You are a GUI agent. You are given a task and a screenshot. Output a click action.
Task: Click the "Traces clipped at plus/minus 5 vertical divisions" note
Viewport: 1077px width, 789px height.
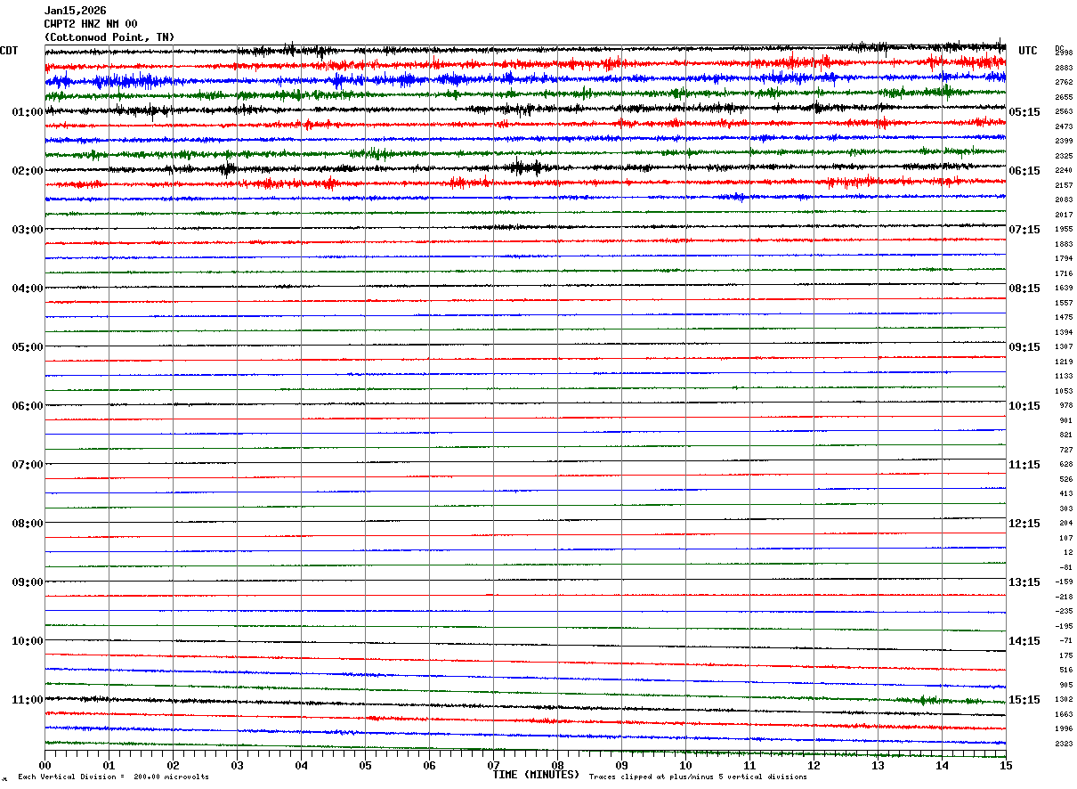click(698, 777)
